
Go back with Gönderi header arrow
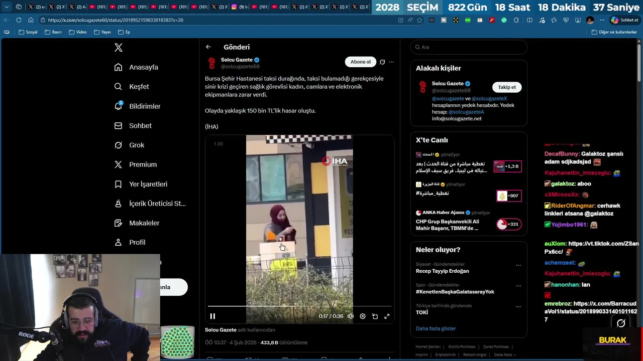[208, 47]
